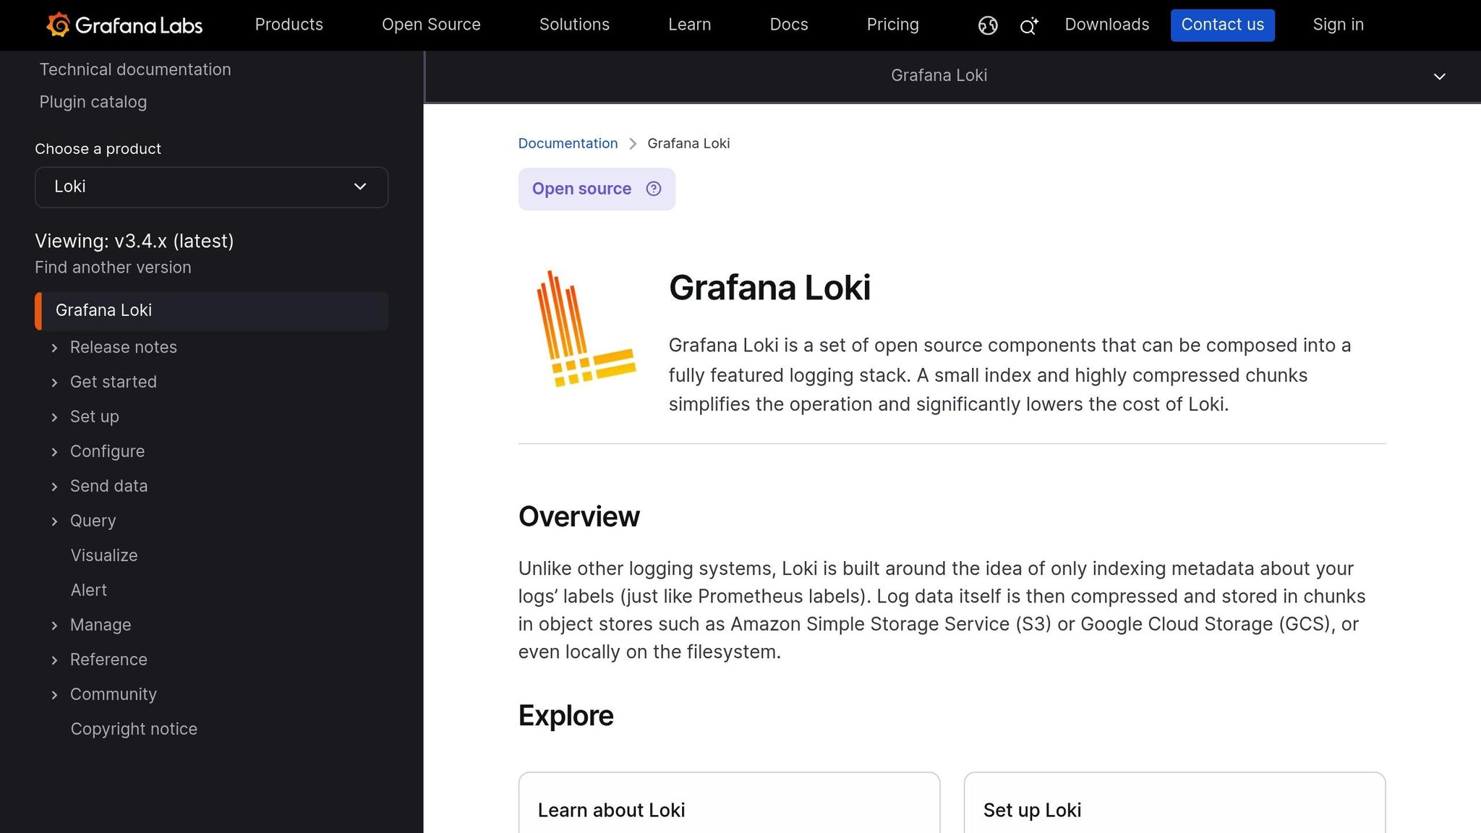
Task: Open the Learn about Loki card
Action: (728, 810)
